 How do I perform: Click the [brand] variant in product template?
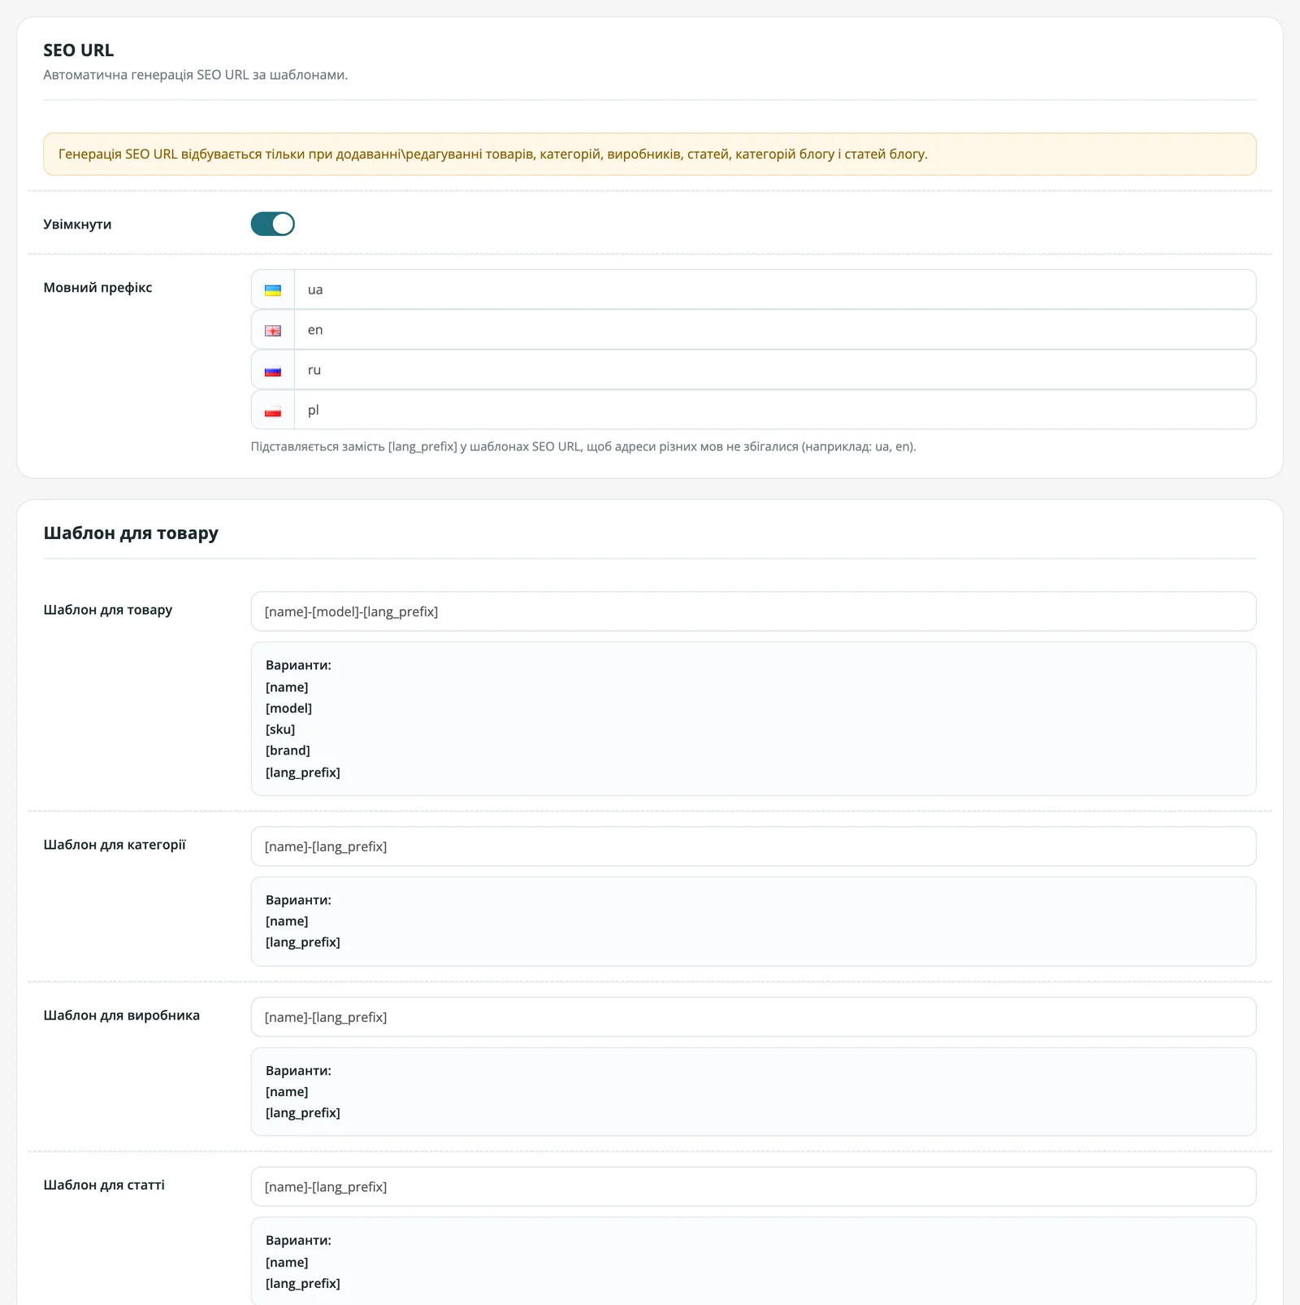(288, 750)
